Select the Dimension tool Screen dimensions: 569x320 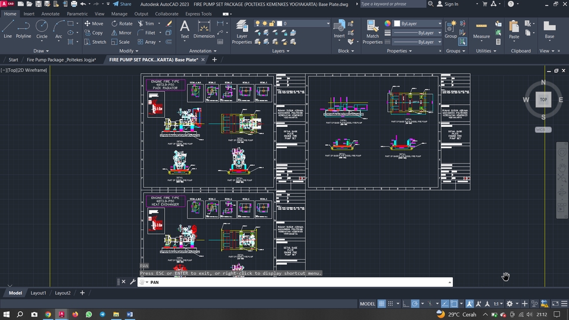coord(204,29)
